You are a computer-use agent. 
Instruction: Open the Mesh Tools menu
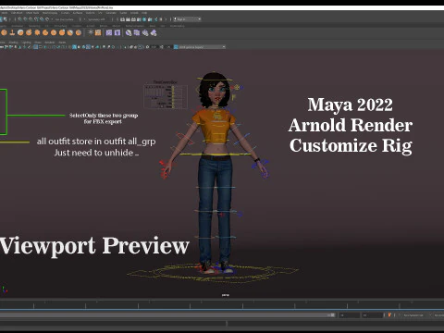(32, 13)
